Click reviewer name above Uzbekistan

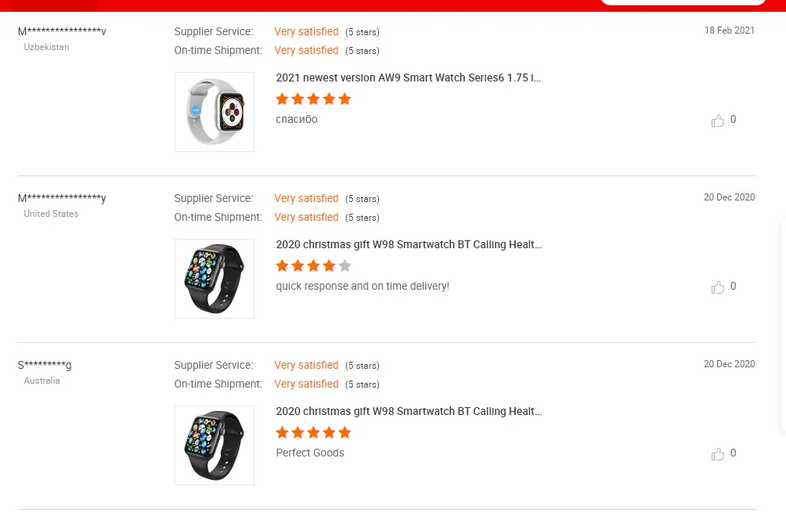[x=62, y=31]
